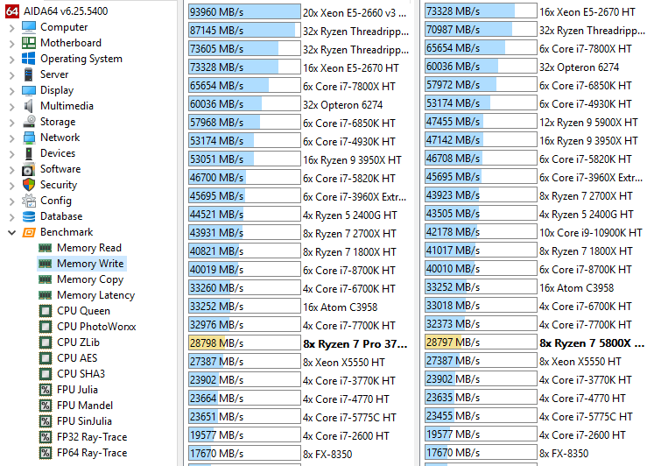Select CPU PhotoWorxx benchmark item

[x=96, y=327]
